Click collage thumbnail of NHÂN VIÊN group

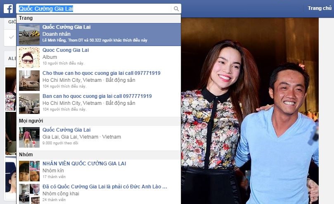tap(29, 171)
